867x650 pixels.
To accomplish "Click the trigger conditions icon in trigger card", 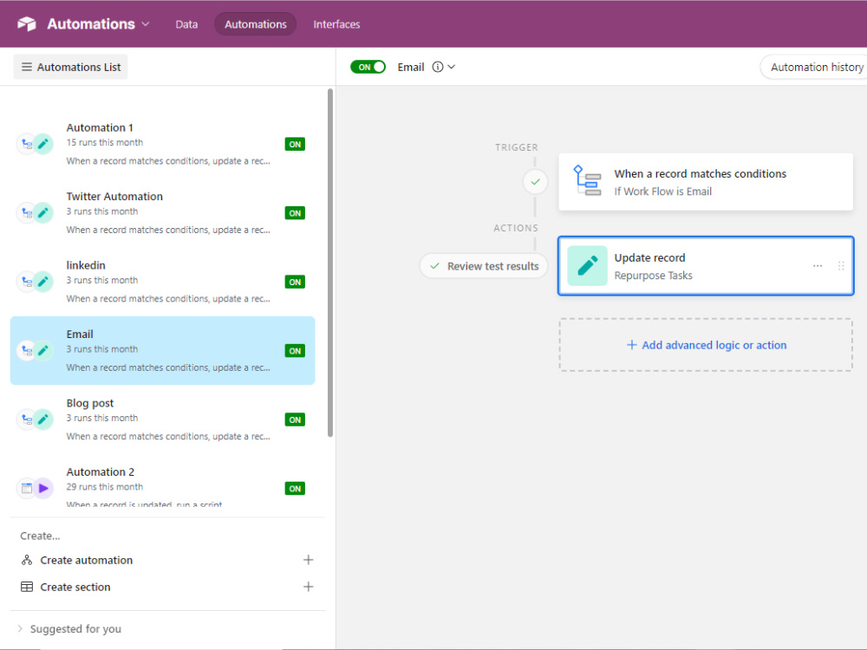I will (x=587, y=181).
